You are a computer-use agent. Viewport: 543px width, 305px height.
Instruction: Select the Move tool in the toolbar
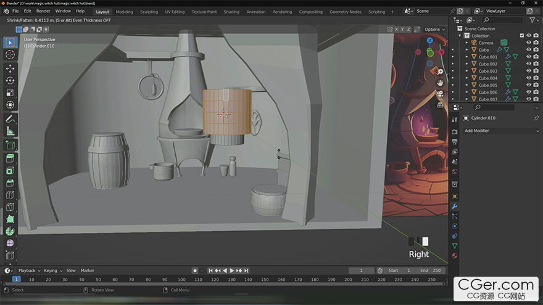(x=10, y=68)
